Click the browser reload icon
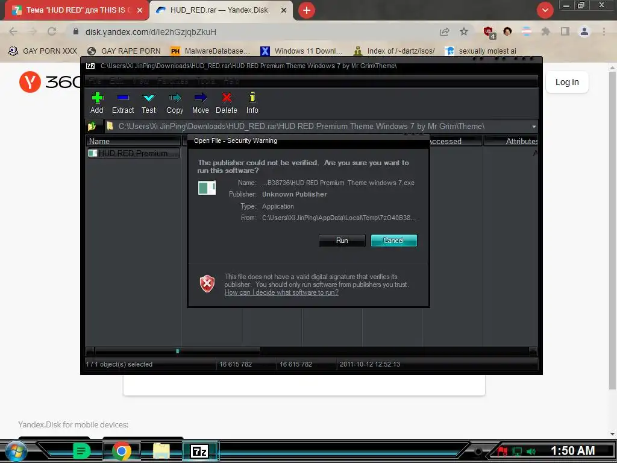Viewport: 617px width, 463px height. coord(52,31)
